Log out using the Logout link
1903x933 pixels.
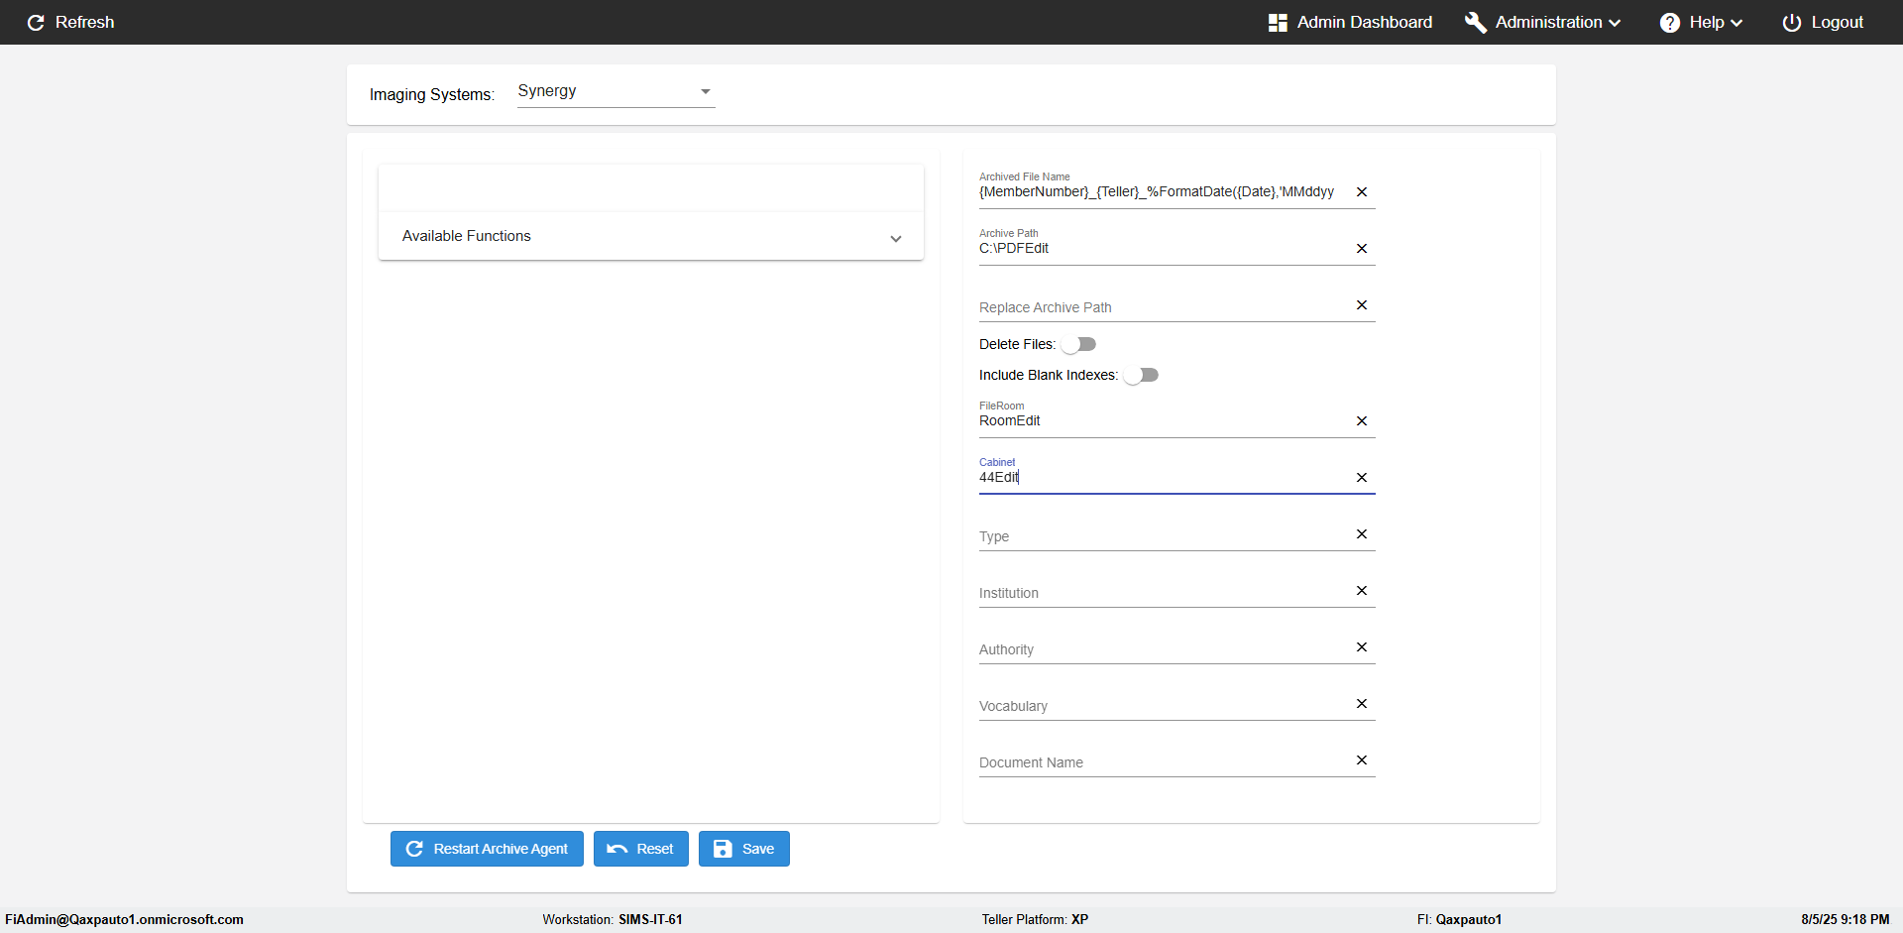click(x=1823, y=22)
